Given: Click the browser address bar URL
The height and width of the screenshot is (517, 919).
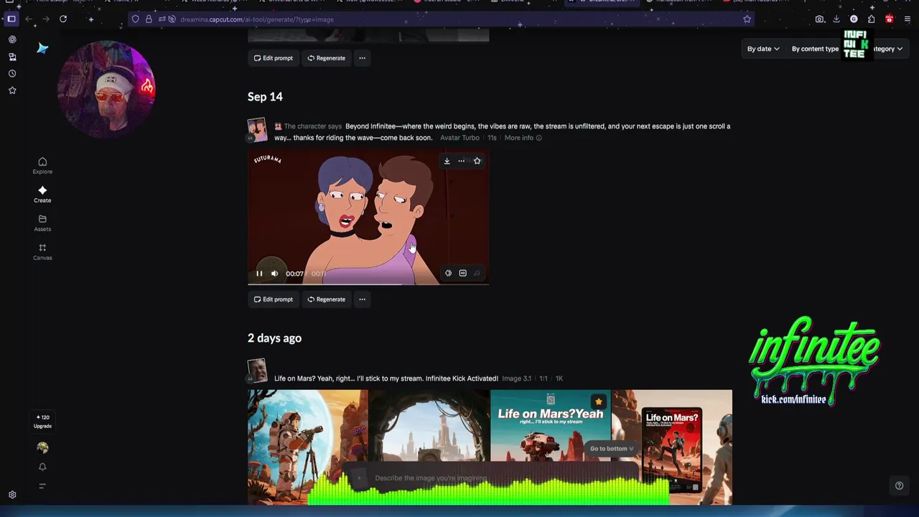Looking at the screenshot, I should pos(257,19).
